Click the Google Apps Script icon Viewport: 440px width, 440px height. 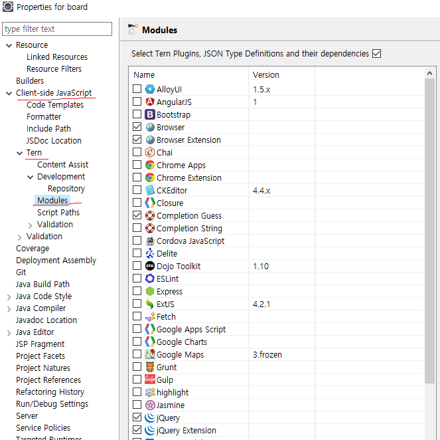pyautogui.click(x=150, y=329)
